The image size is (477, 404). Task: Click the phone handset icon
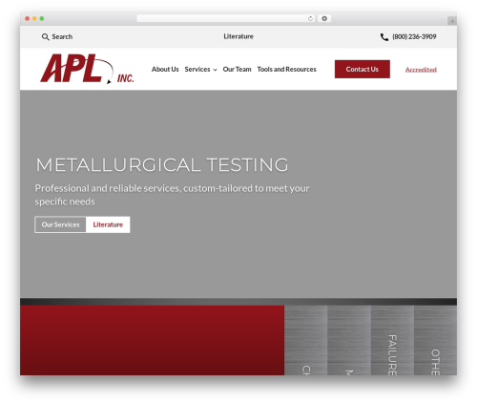[384, 37]
